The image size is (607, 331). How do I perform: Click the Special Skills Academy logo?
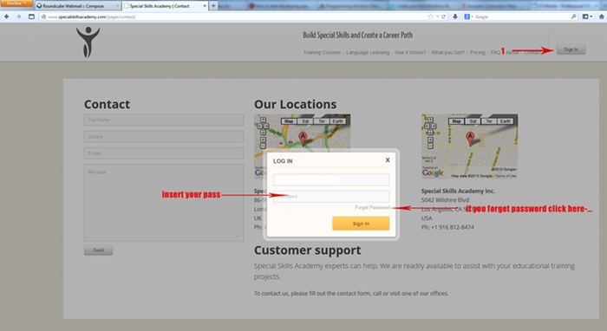tap(88, 42)
